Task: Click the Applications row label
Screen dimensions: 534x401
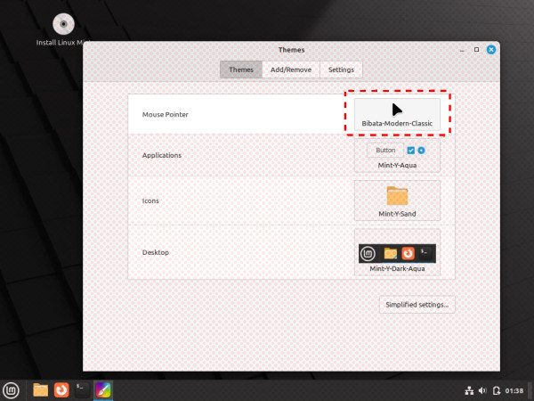Action: pos(162,155)
